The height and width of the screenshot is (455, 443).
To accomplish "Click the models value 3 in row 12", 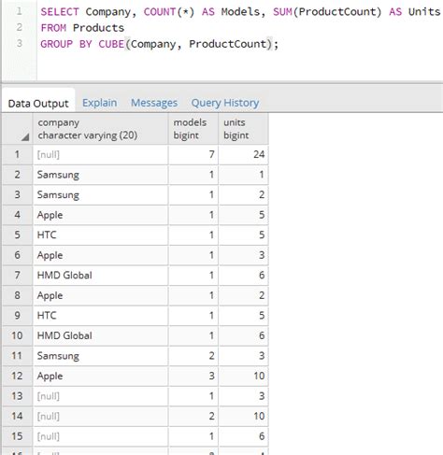I will pos(193,376).
